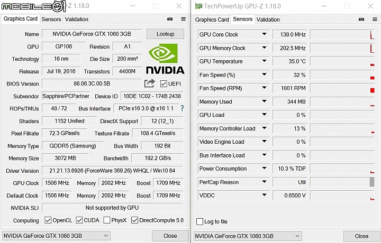This screenshot has height=243, width=381.
Task: Click the Fan Speed (RPM) history graph
Action: (342, 88)
